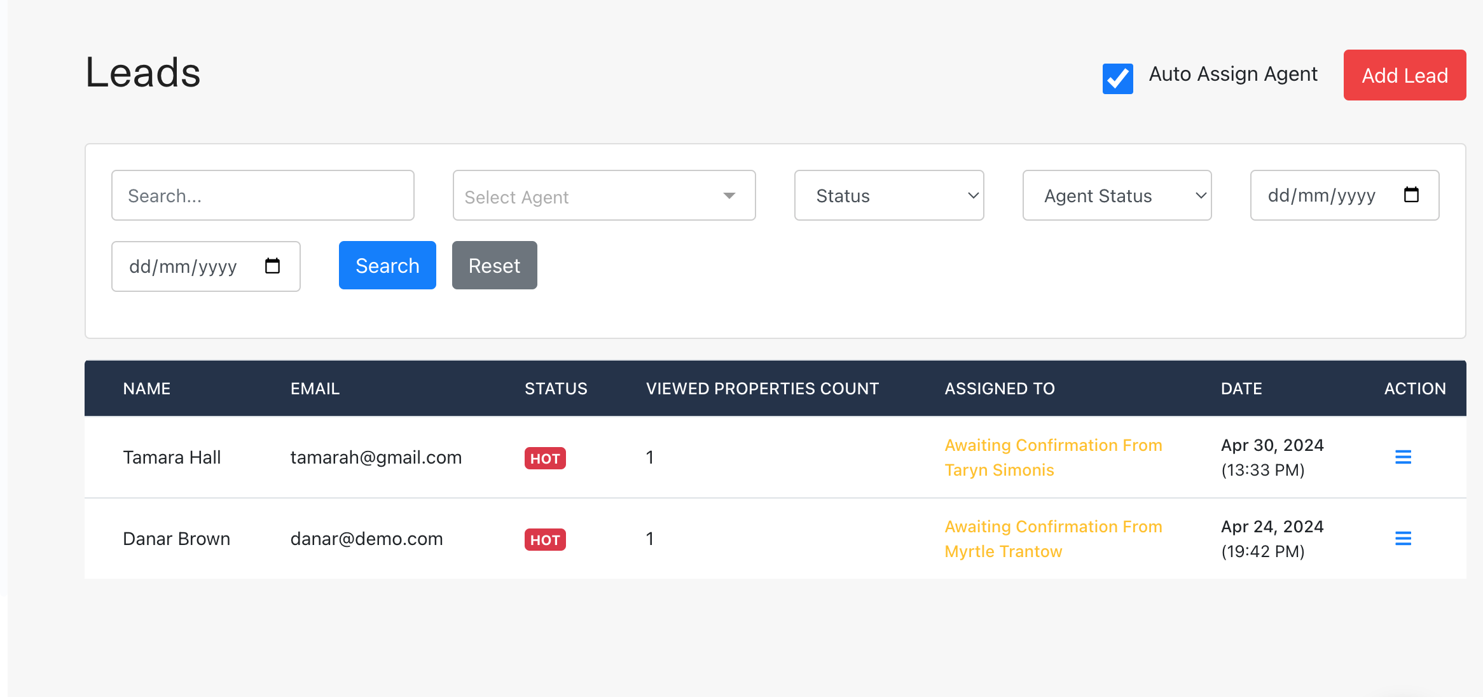Open the Status dropdown
Image resolution: width=1483 pixels, height=697 pixels.
[x=888, y=195]
